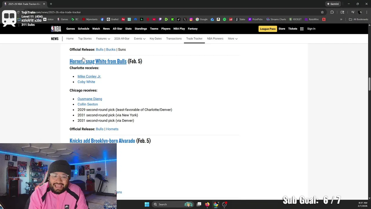Click the Chrome taskbar icon

pyautogui.click(x=216, y=204)
